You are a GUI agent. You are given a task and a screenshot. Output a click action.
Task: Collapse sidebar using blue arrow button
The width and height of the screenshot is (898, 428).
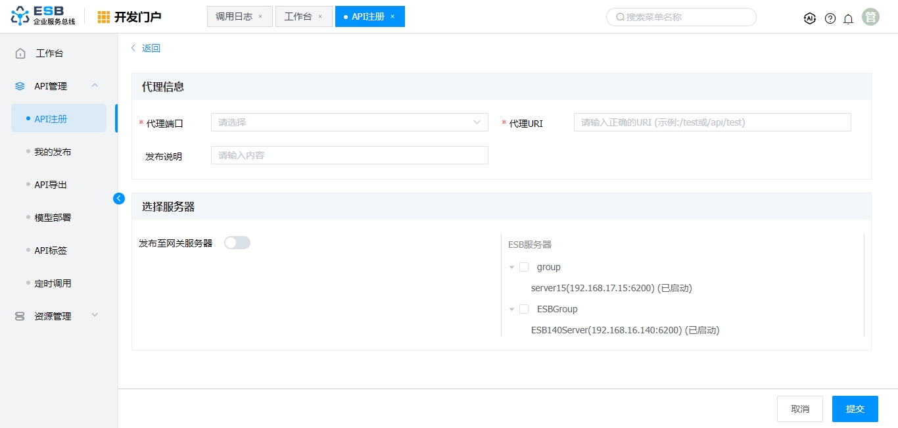(x=119, y=198)
